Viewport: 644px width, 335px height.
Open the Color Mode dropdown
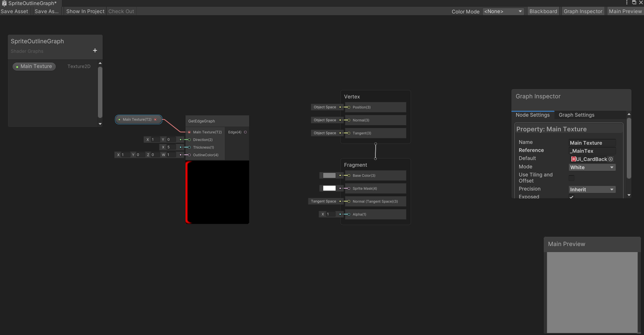pyautogui.click(x=503, y=11)
